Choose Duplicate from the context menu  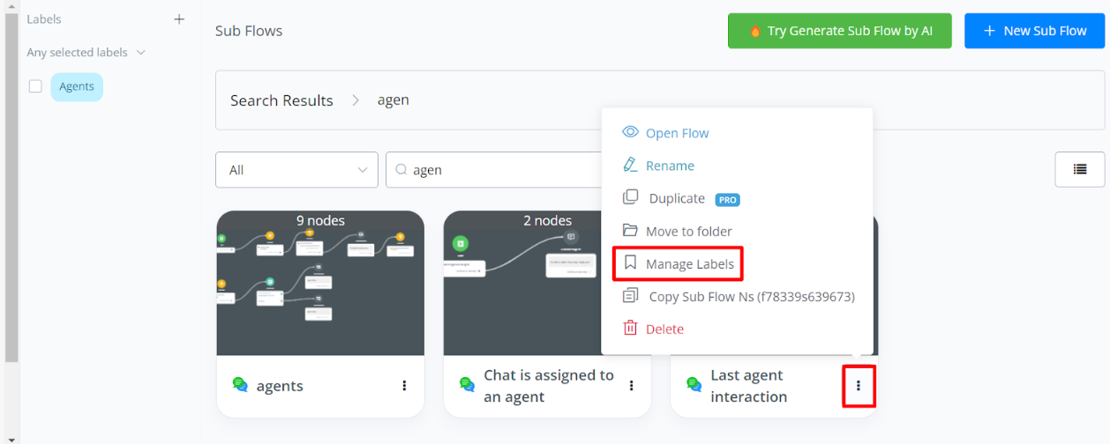point(677,198)
